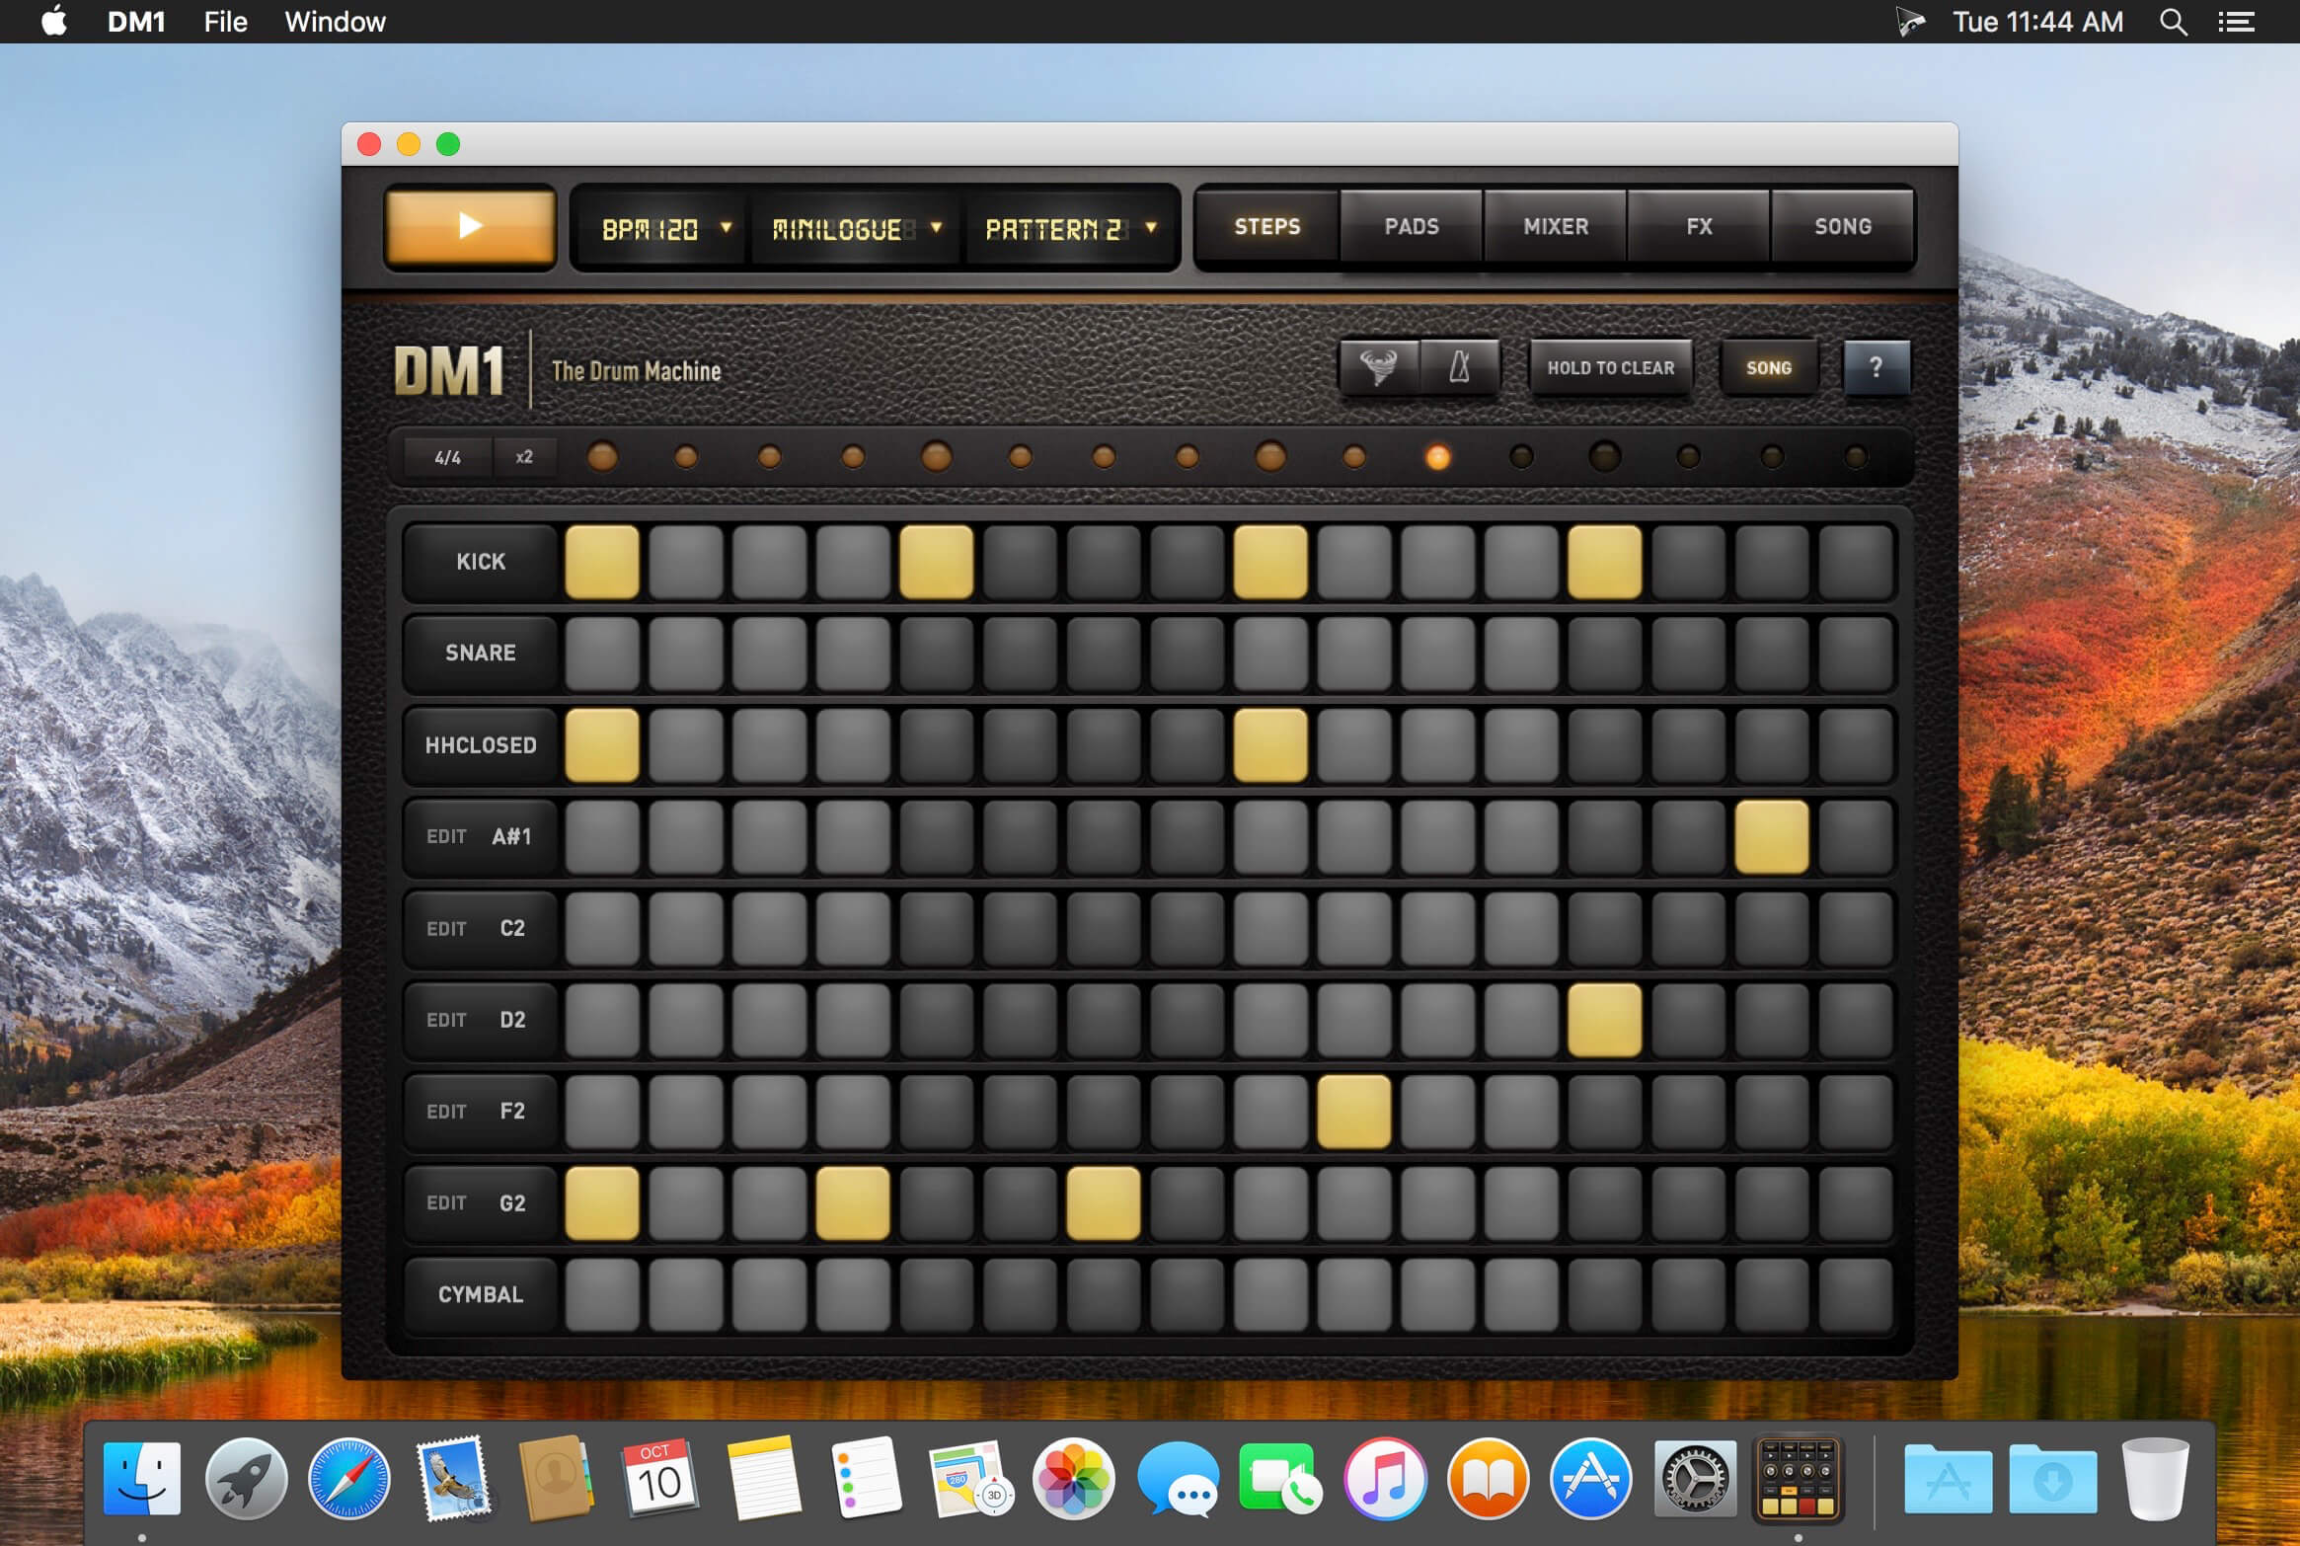2300x1546 pixels.
Task: Open help with the question mark button
Action: (x=1876, y=368)
